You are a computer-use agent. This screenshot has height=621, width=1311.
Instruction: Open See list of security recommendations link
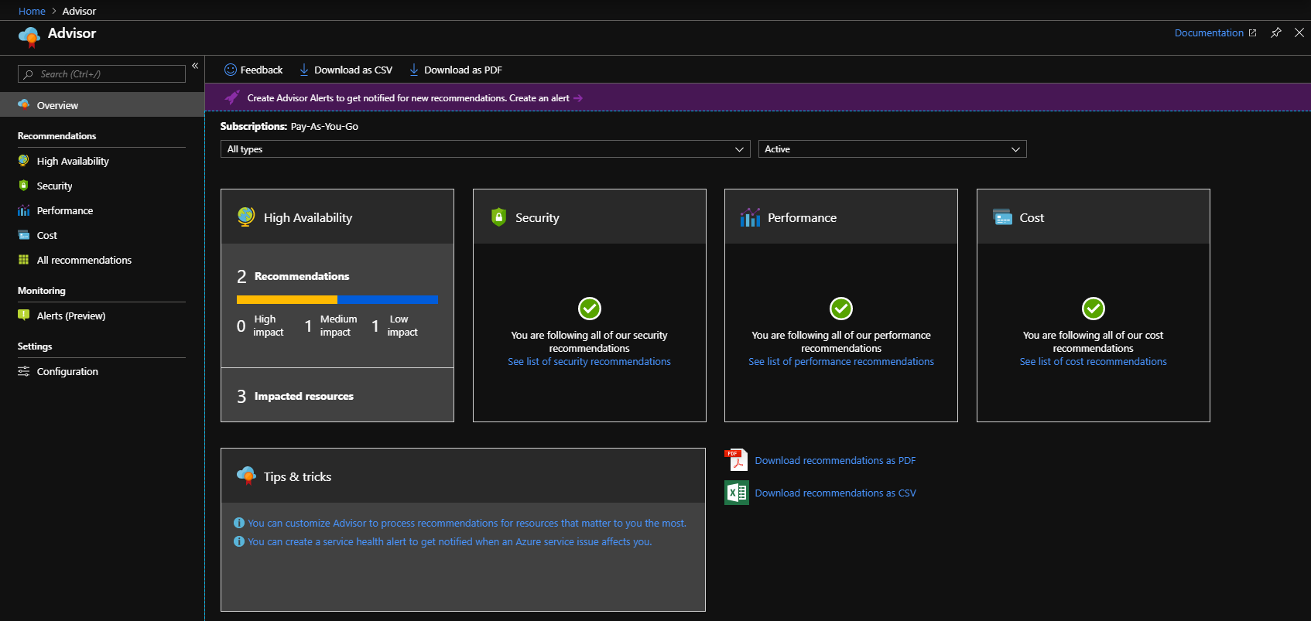pyautogui.click(x=589, y=361)
